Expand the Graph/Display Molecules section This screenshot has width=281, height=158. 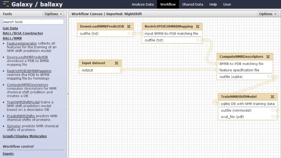[x=25, y=136]
